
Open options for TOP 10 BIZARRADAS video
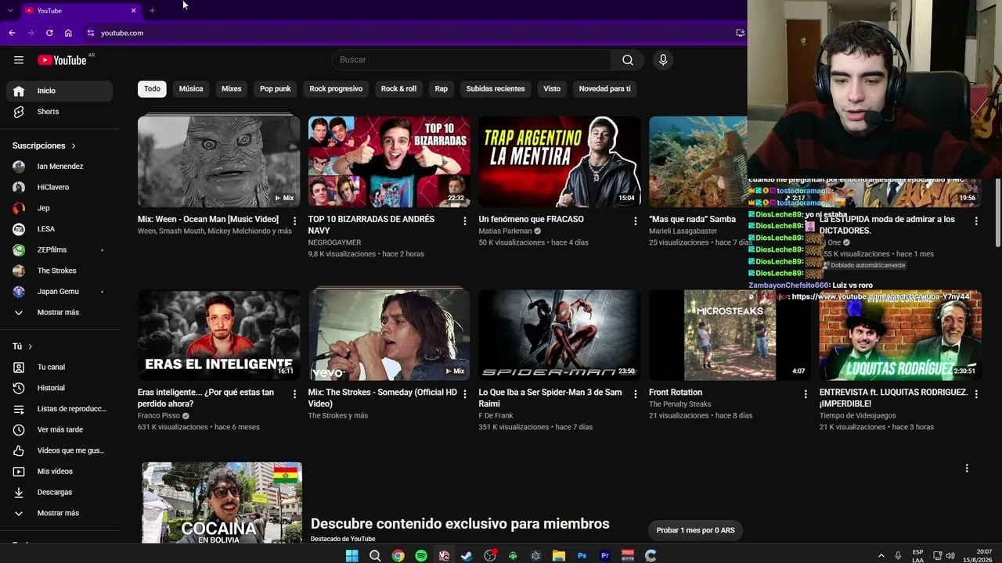(x=465, y=221)
